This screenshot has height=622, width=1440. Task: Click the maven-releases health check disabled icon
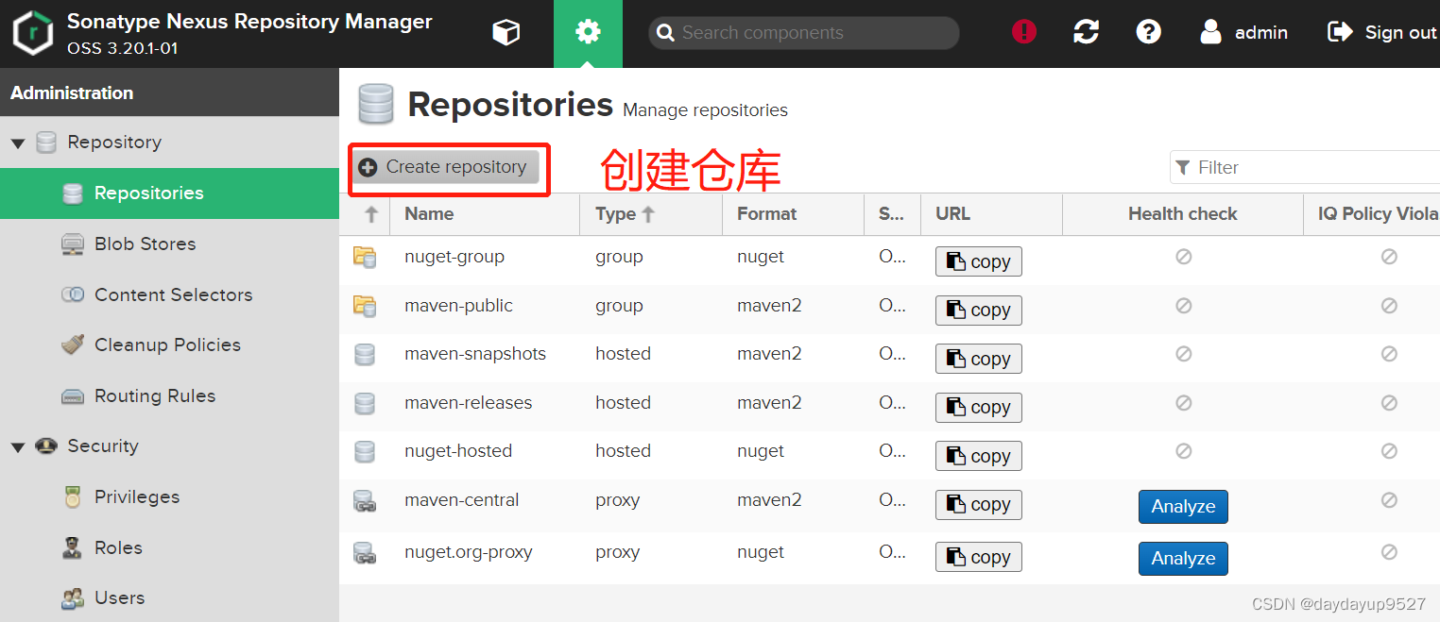coord(1183,403)
